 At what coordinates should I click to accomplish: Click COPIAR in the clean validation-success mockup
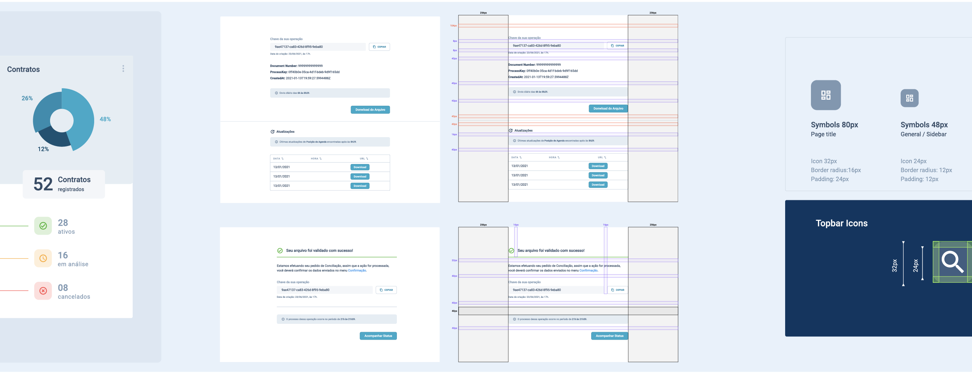386,290
